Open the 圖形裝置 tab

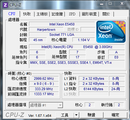89,14
